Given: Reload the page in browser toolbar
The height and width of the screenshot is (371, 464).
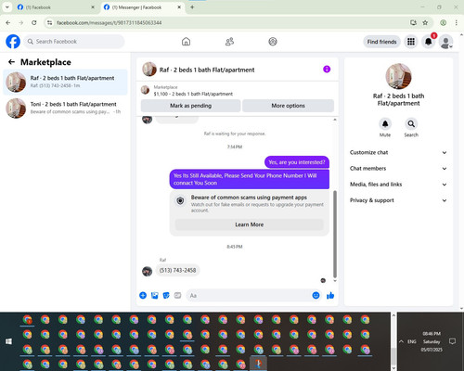Looking at the screenshot, I should (x=34, y=22).
